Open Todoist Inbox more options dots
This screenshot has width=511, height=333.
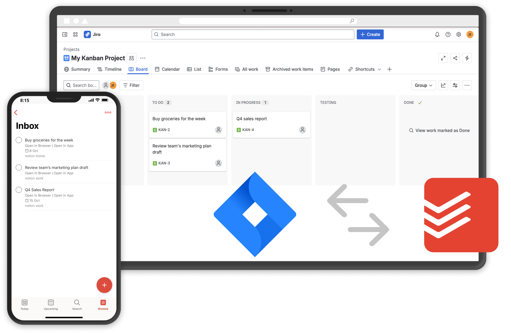(x=108, y=113)
